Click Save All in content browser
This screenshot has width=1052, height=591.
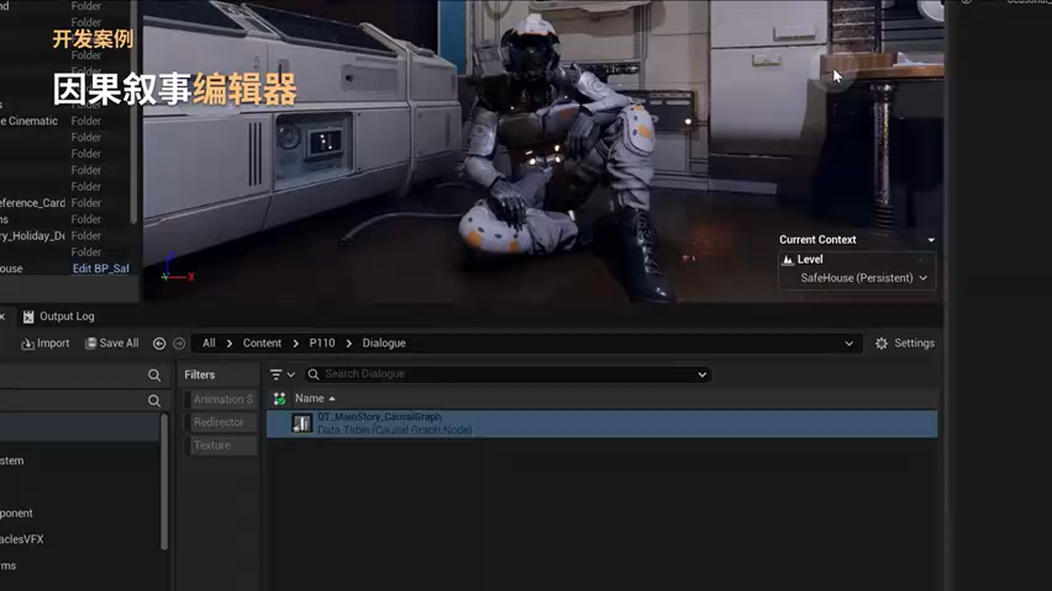tap(112, 343)
